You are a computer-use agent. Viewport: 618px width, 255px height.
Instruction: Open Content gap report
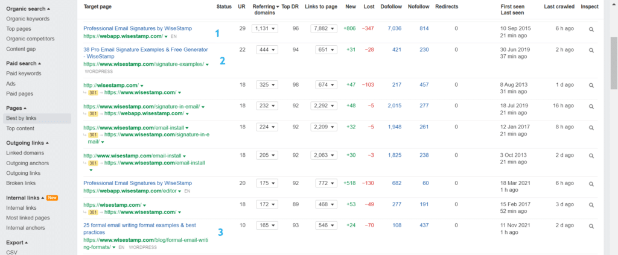pos(21,49)
